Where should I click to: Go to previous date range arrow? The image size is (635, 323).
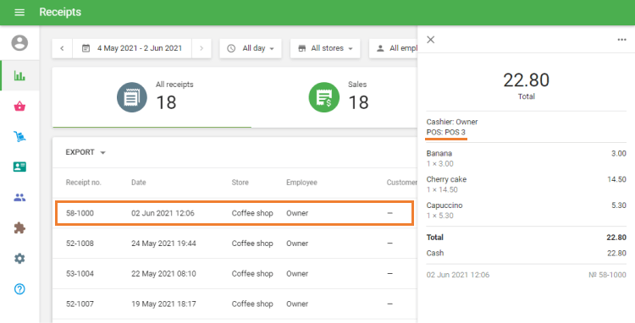coord(62,48)
